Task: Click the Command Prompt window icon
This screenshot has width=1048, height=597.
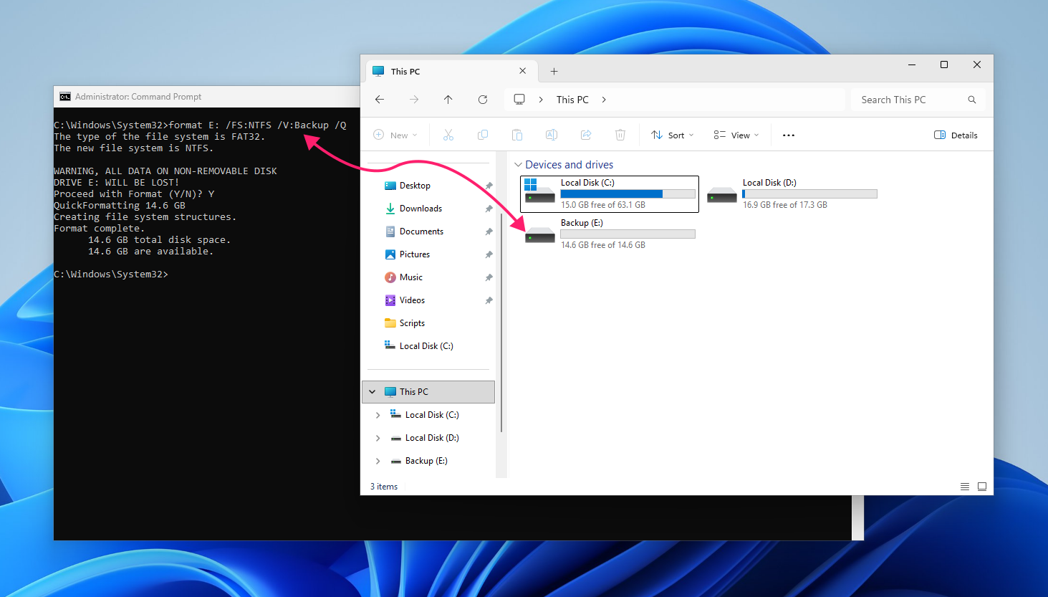Action: coord(65,97)
